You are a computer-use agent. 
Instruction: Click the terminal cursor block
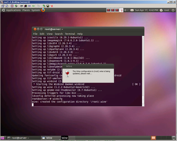coord(33,105)
